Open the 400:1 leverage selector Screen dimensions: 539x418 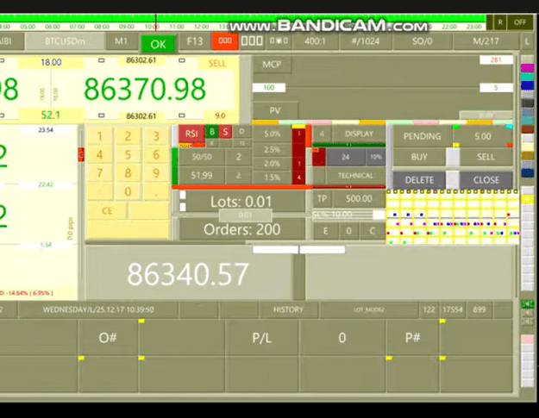315,41
